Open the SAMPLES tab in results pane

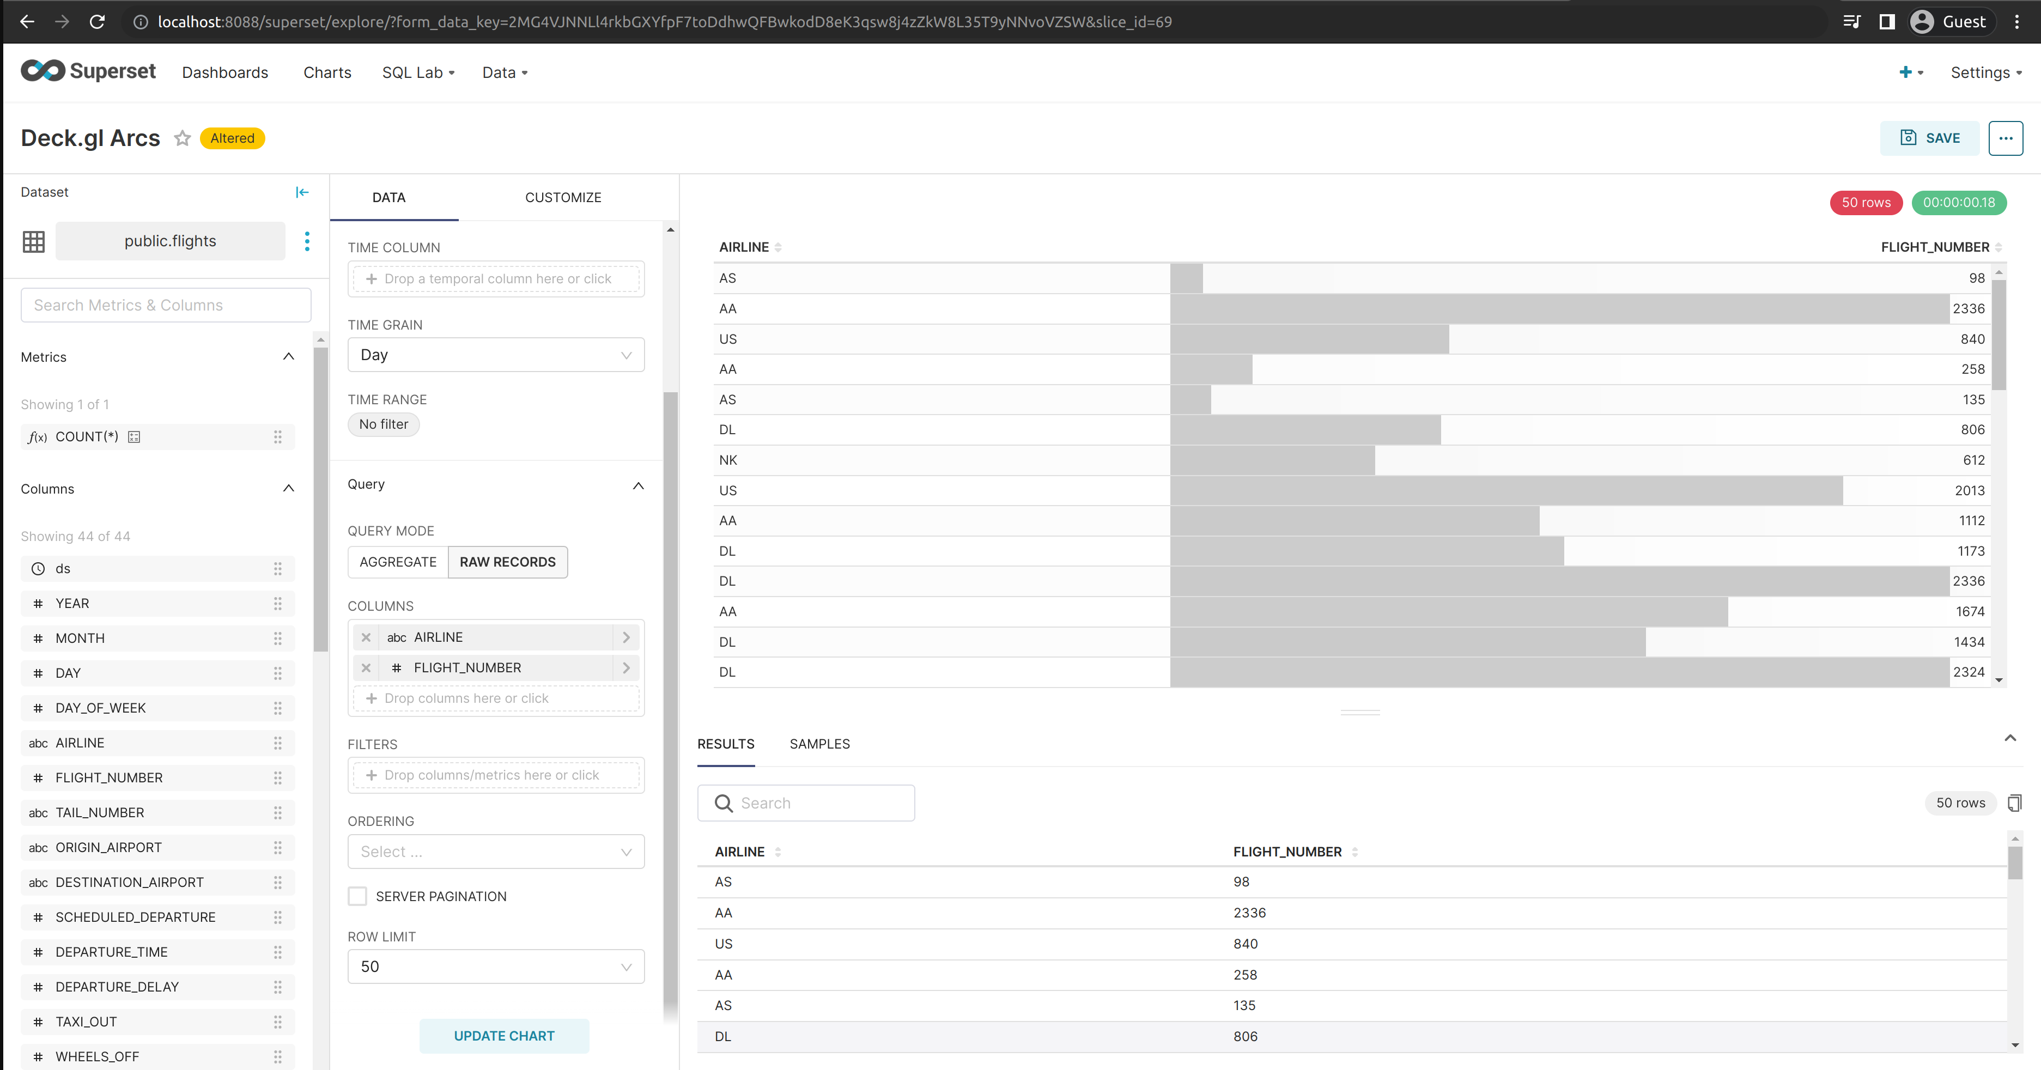(x=819, y=744)
